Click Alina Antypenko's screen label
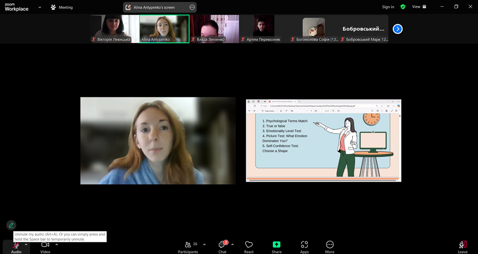The height and width of the screenshot is (254, 478). pyautogui.click(x=154, y=7)
